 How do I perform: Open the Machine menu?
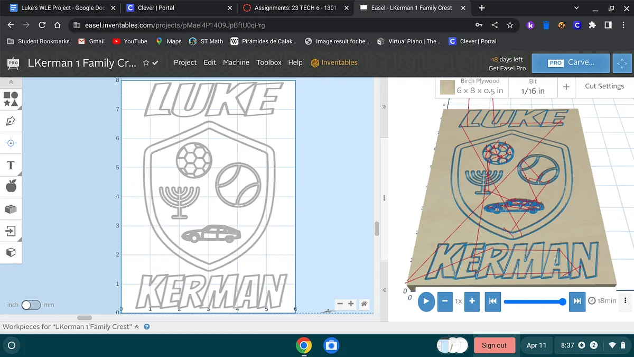tap(236, 62)
